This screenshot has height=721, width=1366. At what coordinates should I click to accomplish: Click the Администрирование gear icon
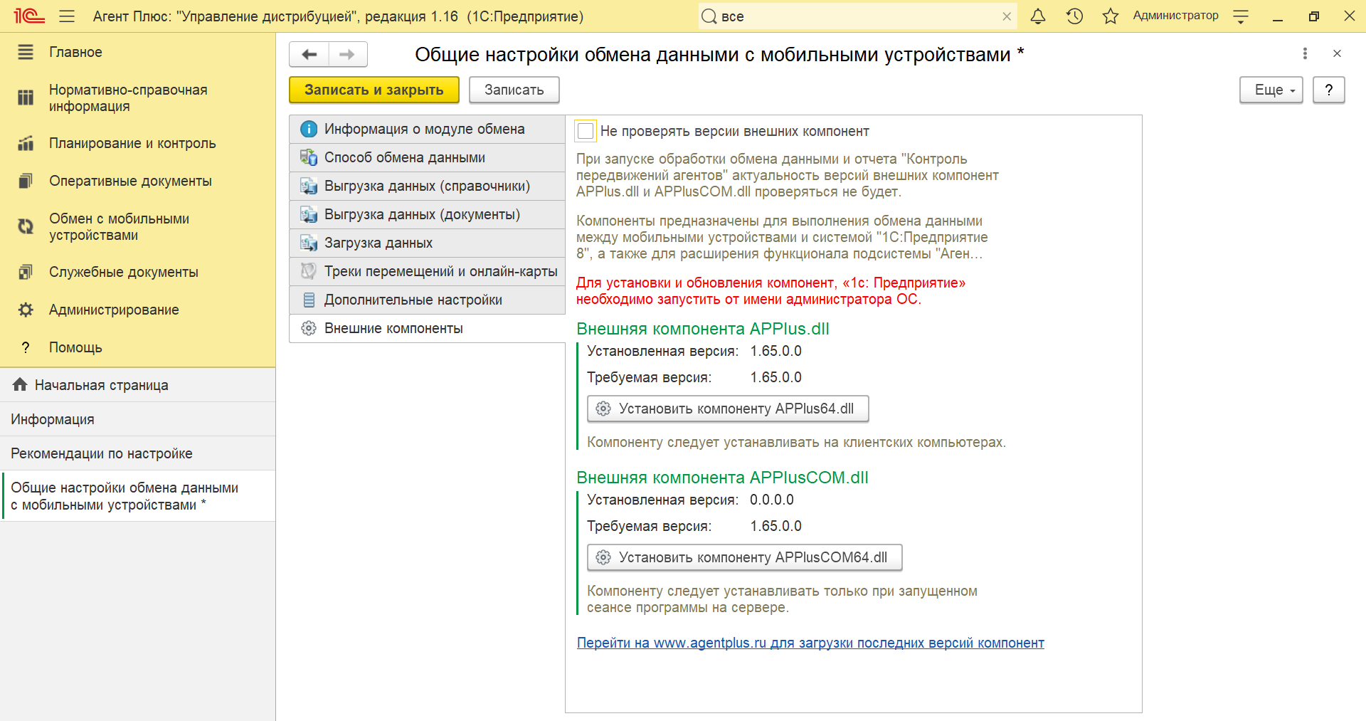point(26,310)
